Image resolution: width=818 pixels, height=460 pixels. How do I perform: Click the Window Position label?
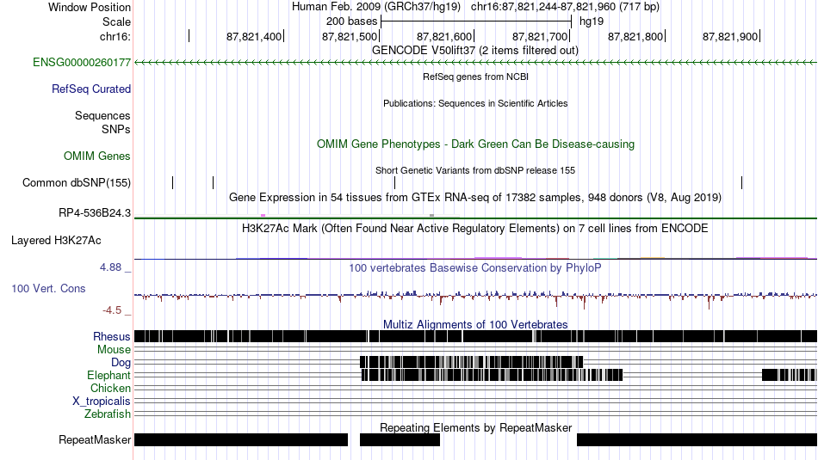[90, 7]
